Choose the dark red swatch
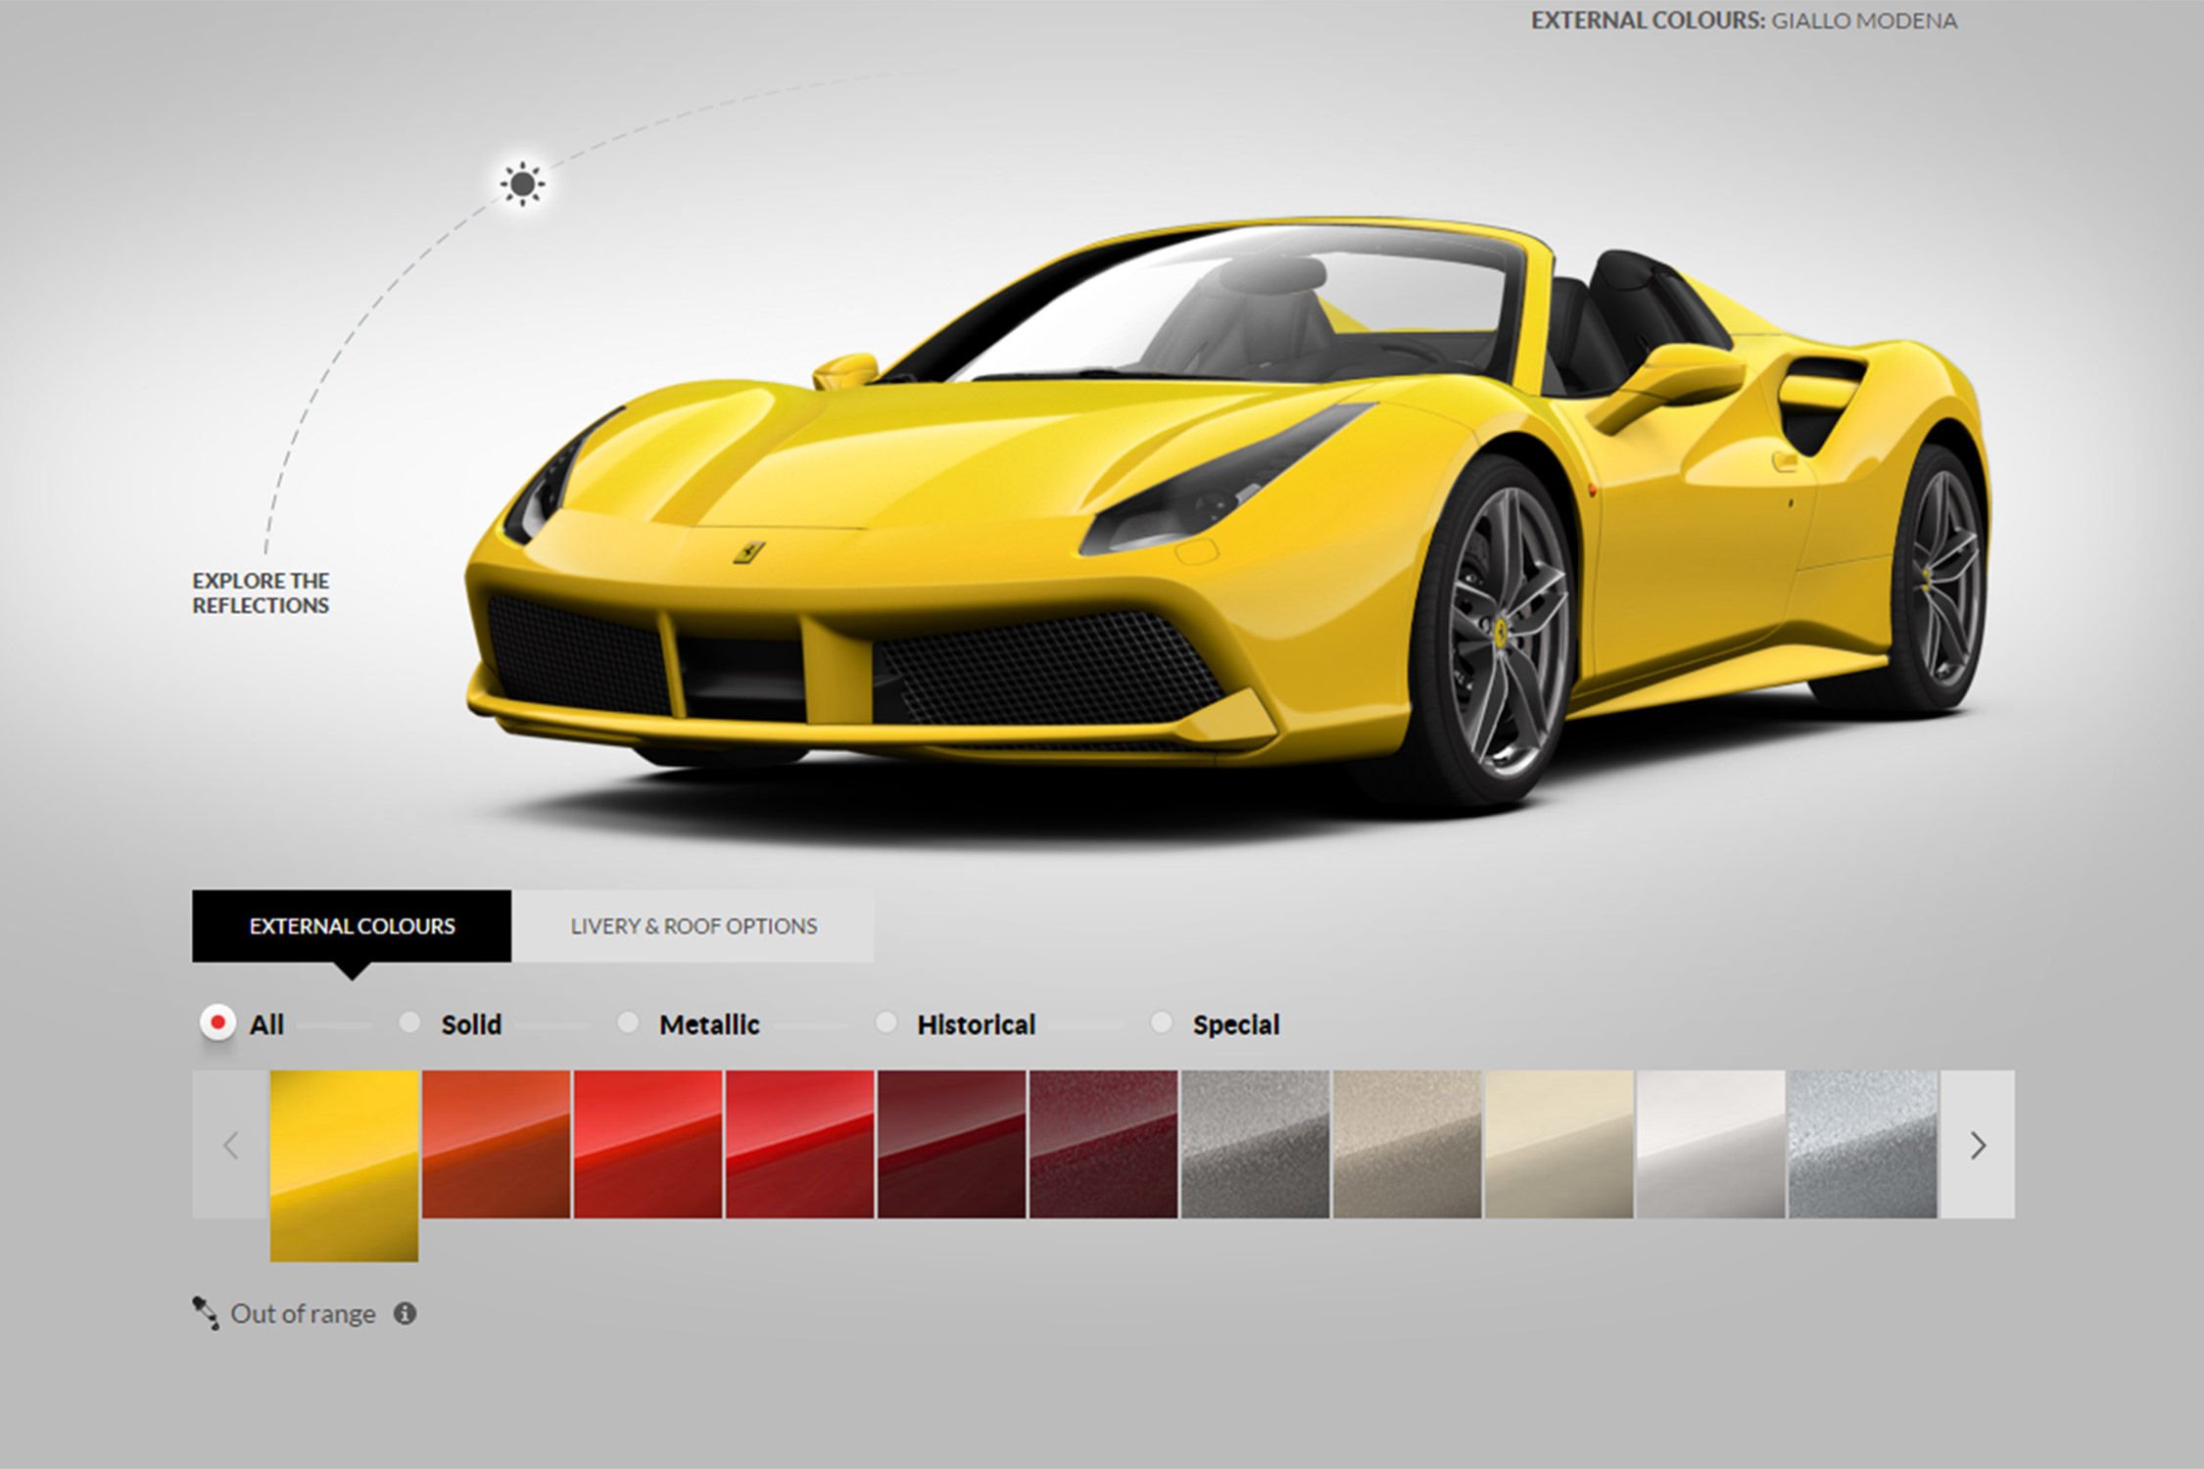 [951, 1144]
